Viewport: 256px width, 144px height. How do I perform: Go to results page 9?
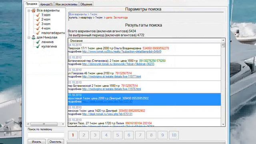coord(163,135)
